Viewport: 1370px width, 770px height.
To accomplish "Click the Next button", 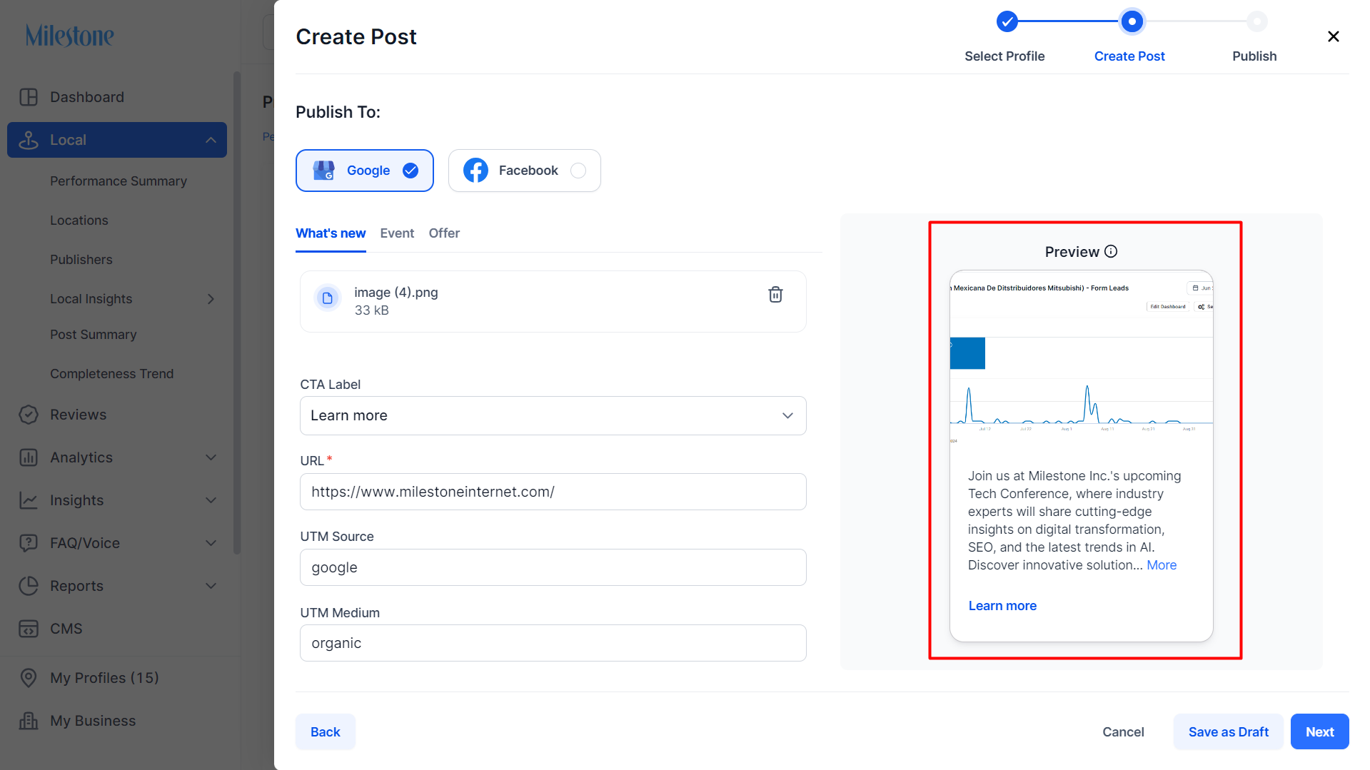I will tap(1320, 731).
